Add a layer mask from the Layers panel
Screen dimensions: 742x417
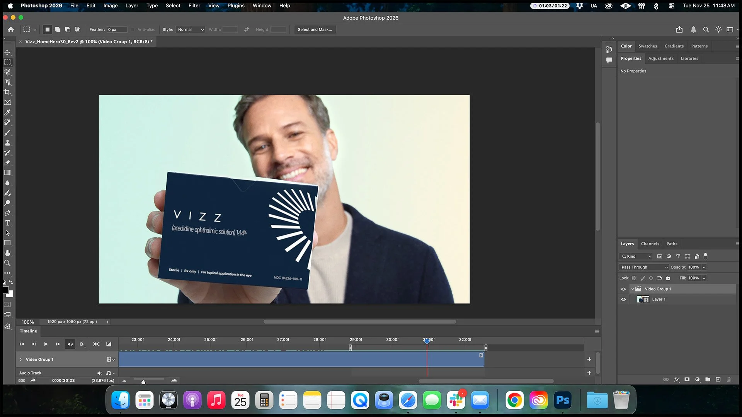pos(687,380)
